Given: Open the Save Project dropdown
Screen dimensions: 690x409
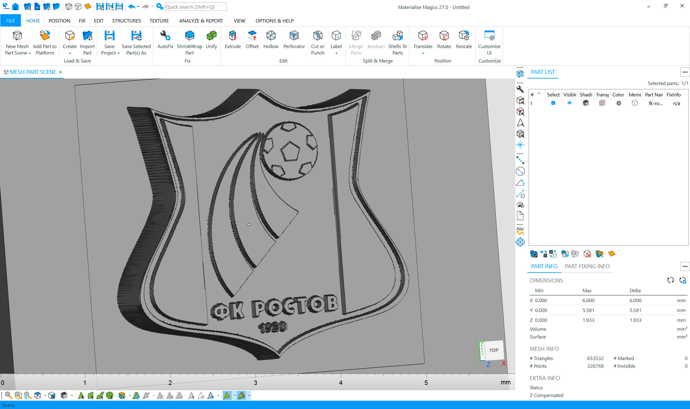Looking at the screenshot, I should [x=118, y=53].
